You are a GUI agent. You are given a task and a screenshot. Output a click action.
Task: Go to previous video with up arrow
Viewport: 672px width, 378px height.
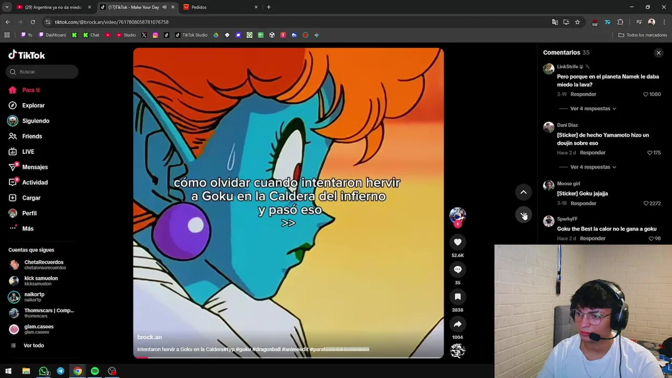(523, 192)
